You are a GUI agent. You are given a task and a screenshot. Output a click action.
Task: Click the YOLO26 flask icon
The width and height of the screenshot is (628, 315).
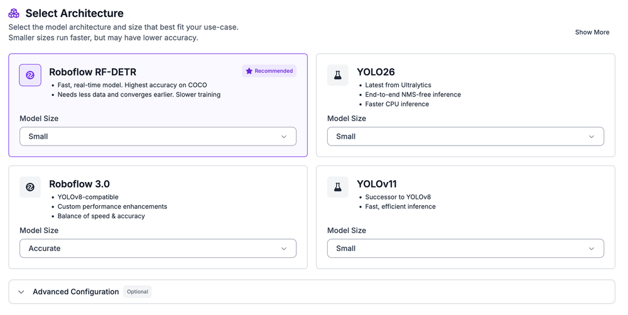coord(338,75)
